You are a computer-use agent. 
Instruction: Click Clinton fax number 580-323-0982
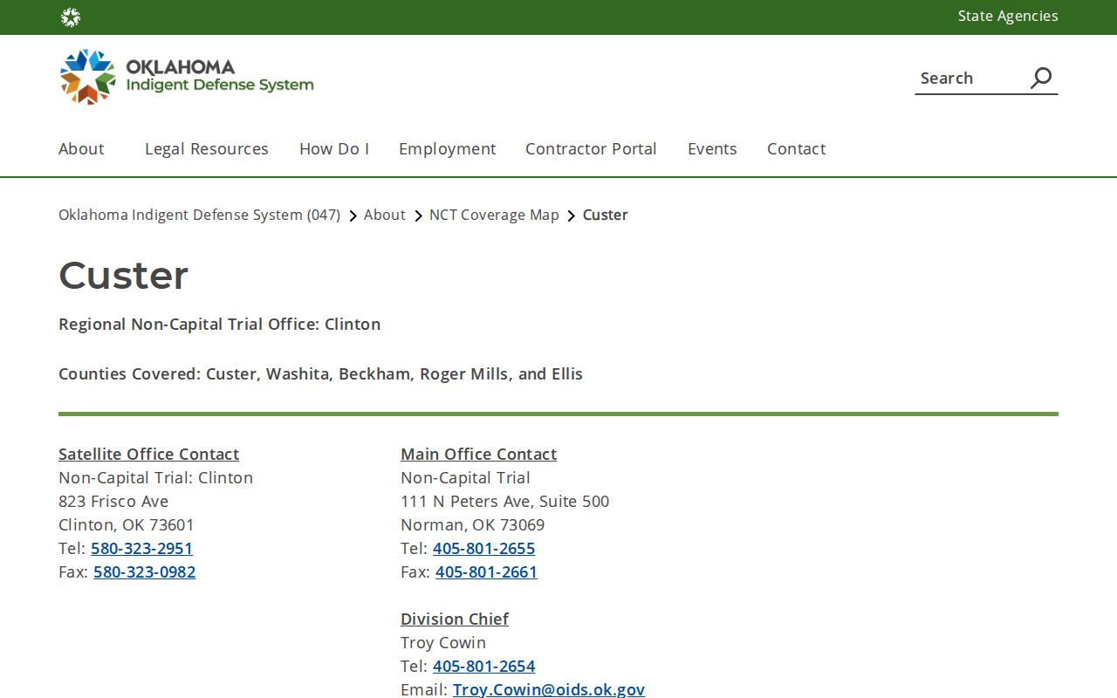pos(144,571)
